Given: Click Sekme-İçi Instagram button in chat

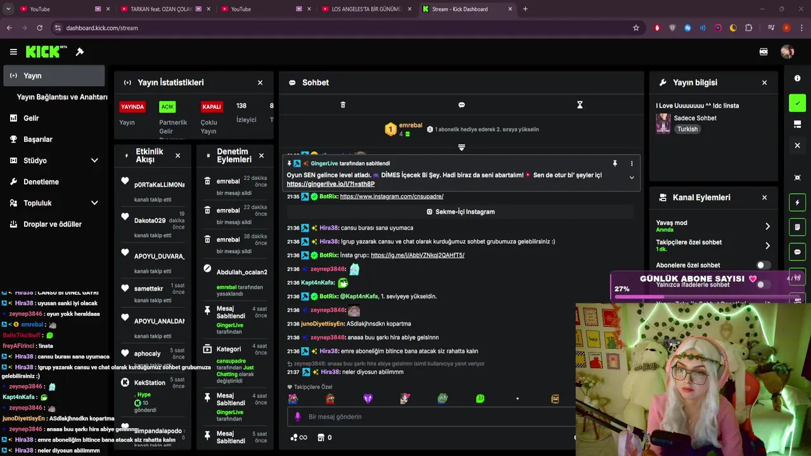Looking at the screenshot, I should click(x=461, y=212).
